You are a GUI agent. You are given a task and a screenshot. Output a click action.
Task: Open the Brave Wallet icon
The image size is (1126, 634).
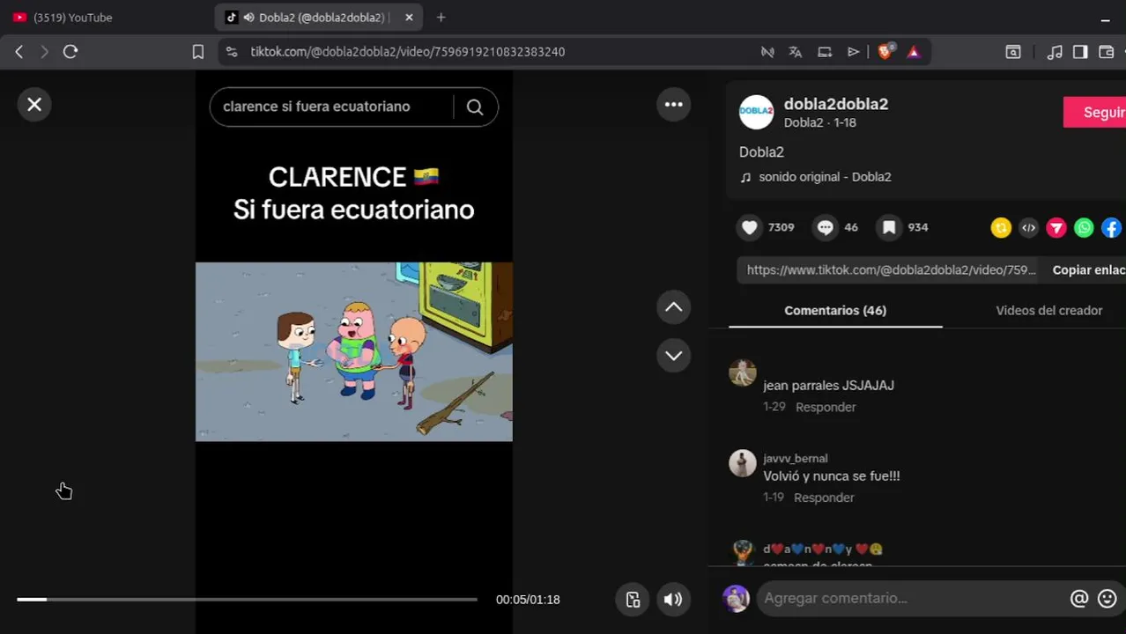(x=1107, y=52)
